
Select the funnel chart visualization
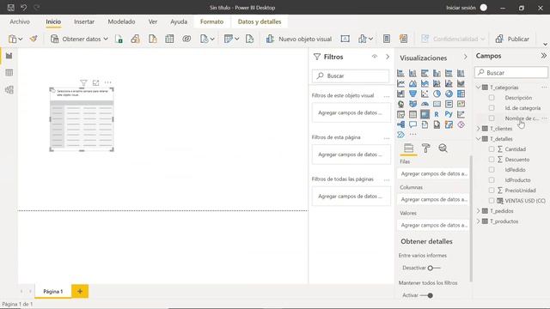[412, 94]
